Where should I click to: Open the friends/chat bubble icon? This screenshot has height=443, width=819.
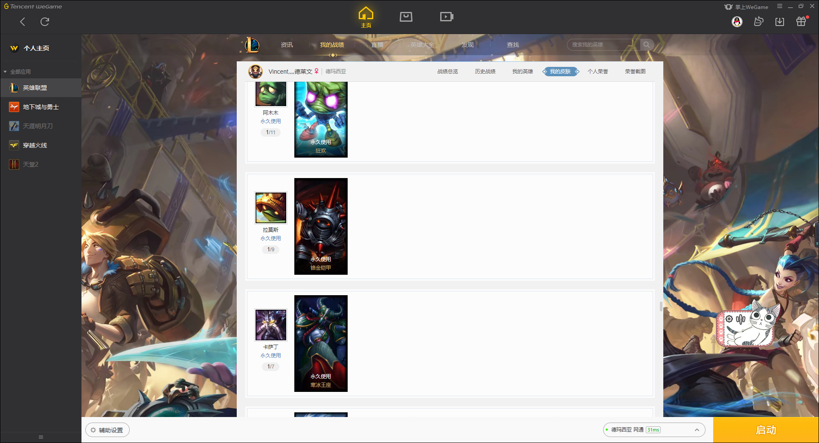(758, 21)
